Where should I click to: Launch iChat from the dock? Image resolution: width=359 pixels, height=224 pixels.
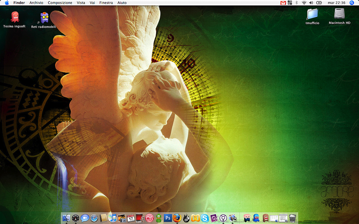(x=85, y=218)
